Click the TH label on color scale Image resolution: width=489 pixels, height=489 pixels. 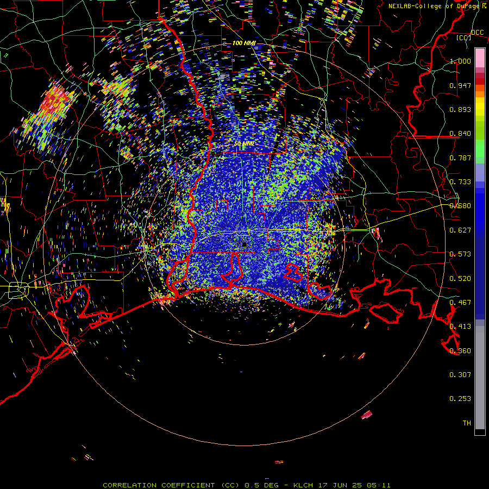coord(467,423)
